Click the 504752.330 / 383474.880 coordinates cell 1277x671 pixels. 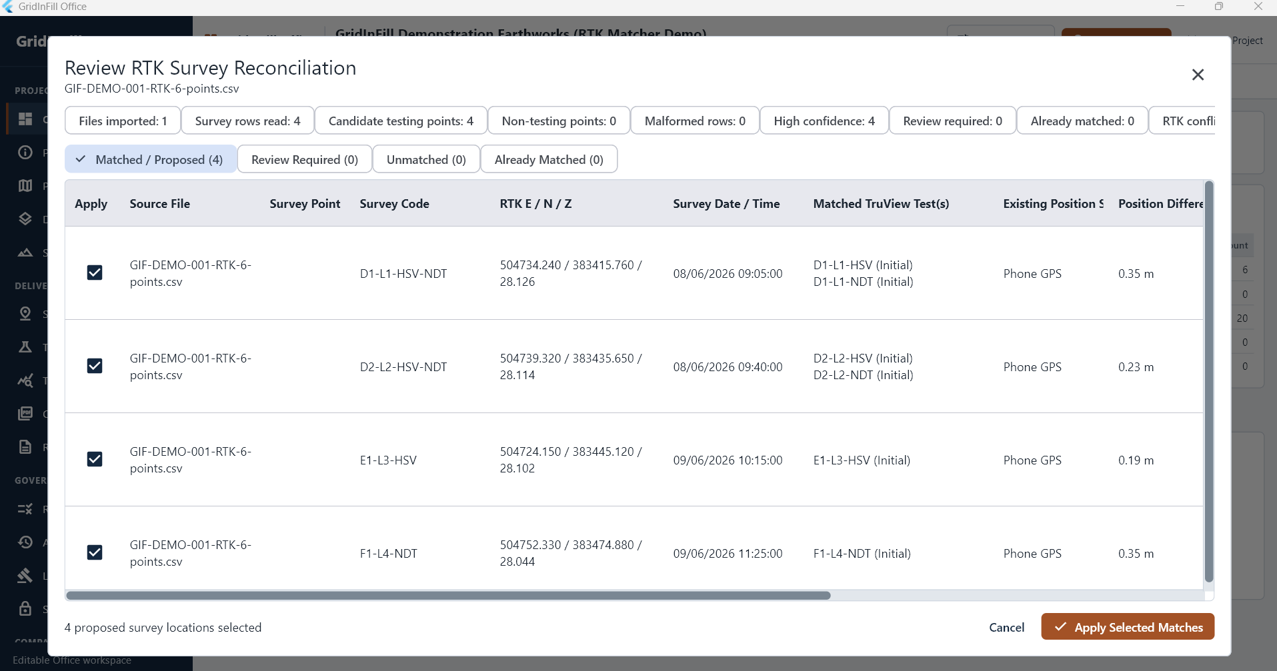click(571, 553)
